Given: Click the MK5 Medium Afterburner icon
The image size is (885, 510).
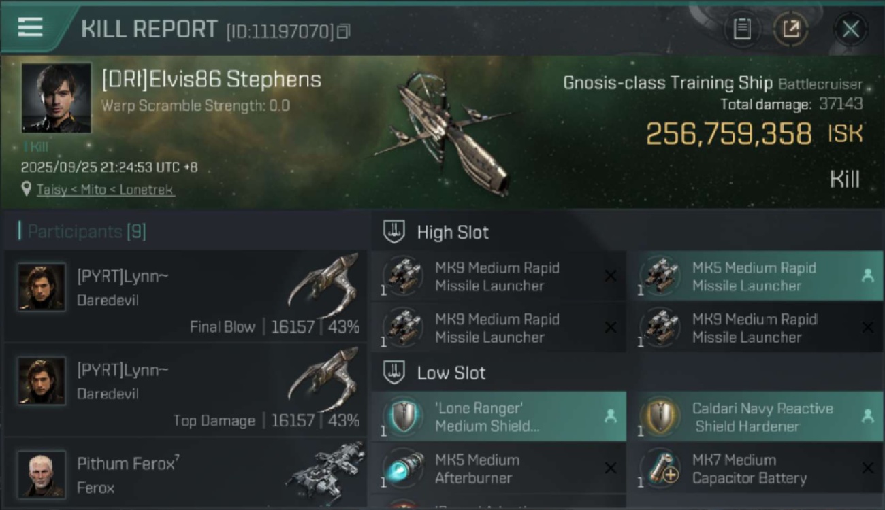Looking at the screenshot, I should click(x=402, y=469).
